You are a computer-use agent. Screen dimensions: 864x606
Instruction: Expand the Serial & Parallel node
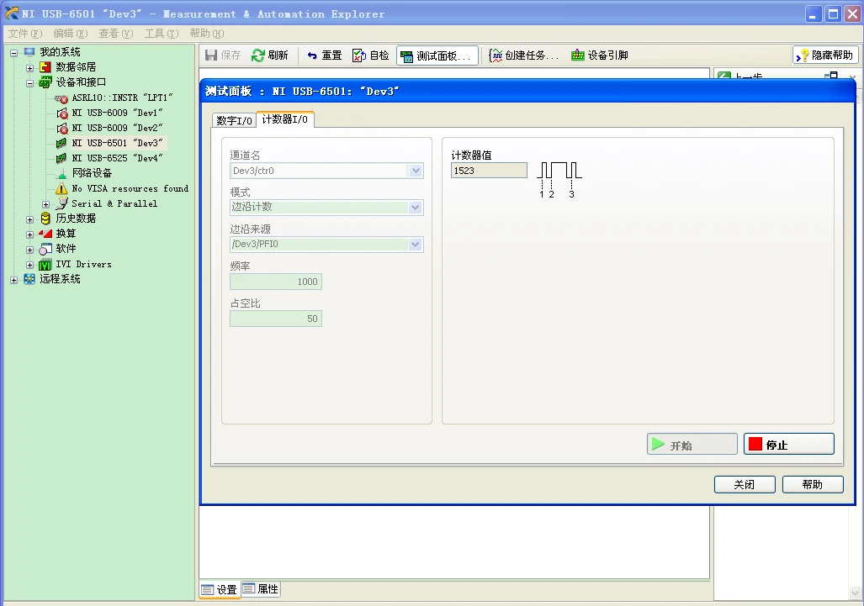click(45, 205)
